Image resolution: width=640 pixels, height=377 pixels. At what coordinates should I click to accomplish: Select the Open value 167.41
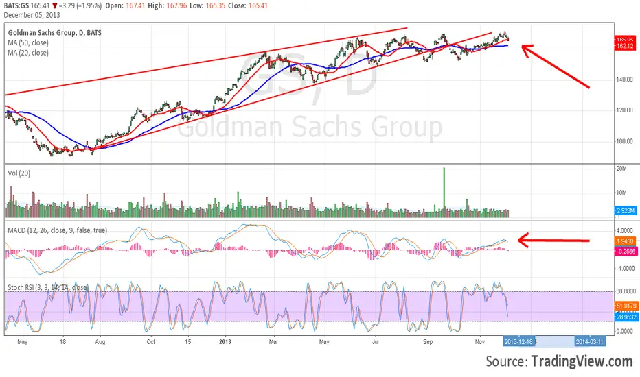coord(135,5)
